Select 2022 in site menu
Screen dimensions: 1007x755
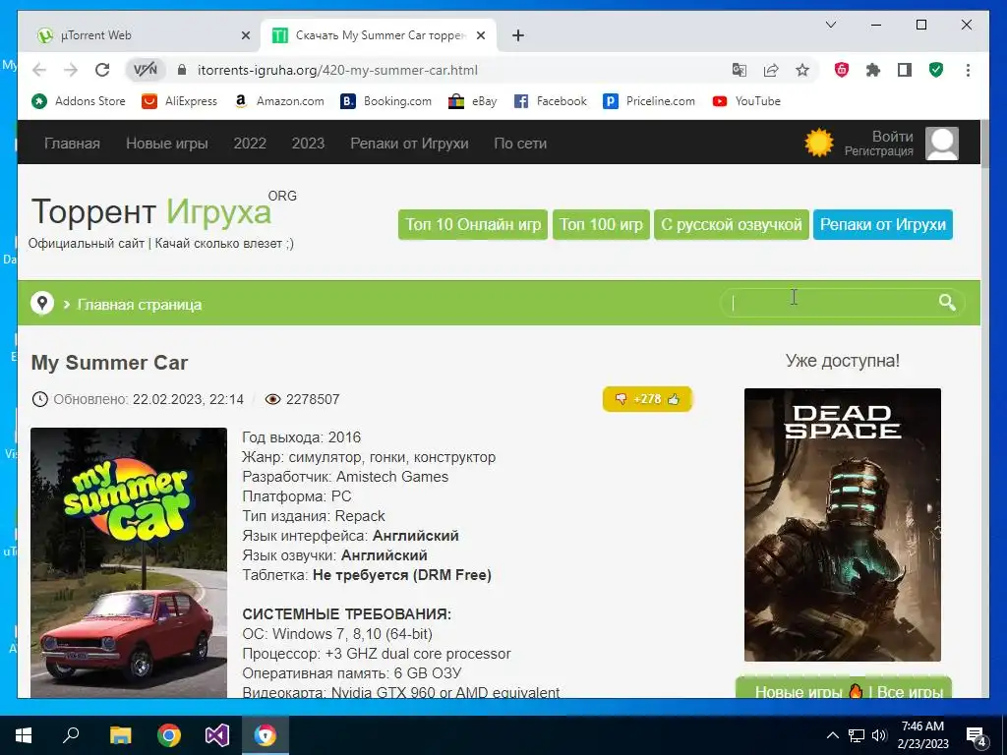point(250,144)
